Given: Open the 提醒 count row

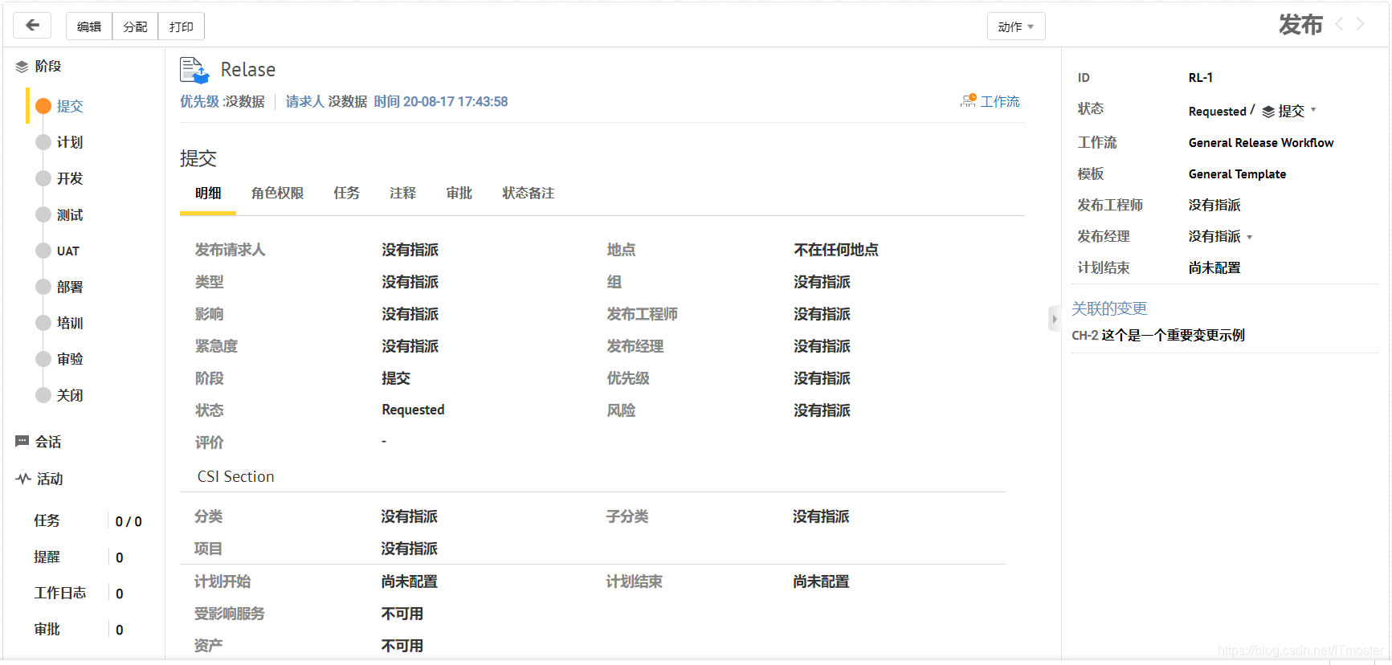Looking at the screenshot, I should click(x=79, y=557).
